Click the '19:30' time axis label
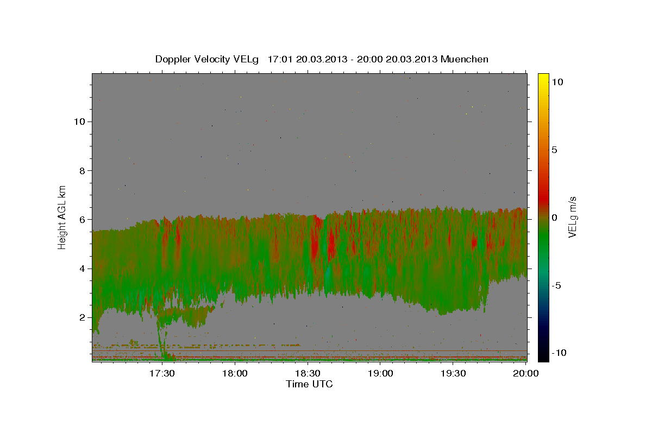Viewport: 652px width, 434px height. 452,373
